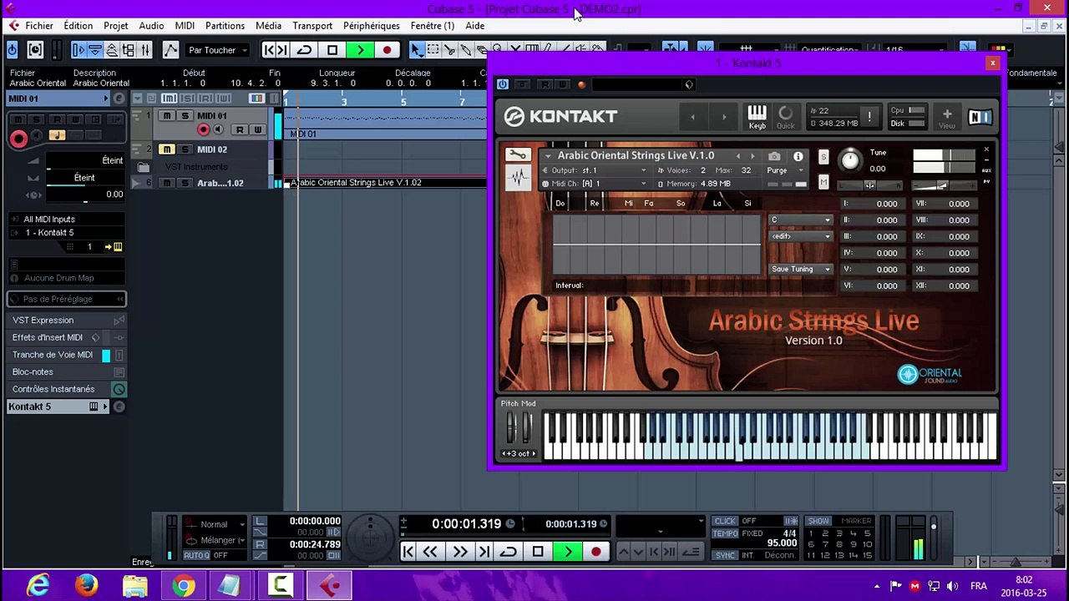Click play in the top Cubase toolbar
Screen dimensions: 1069x601
(360, 50)
